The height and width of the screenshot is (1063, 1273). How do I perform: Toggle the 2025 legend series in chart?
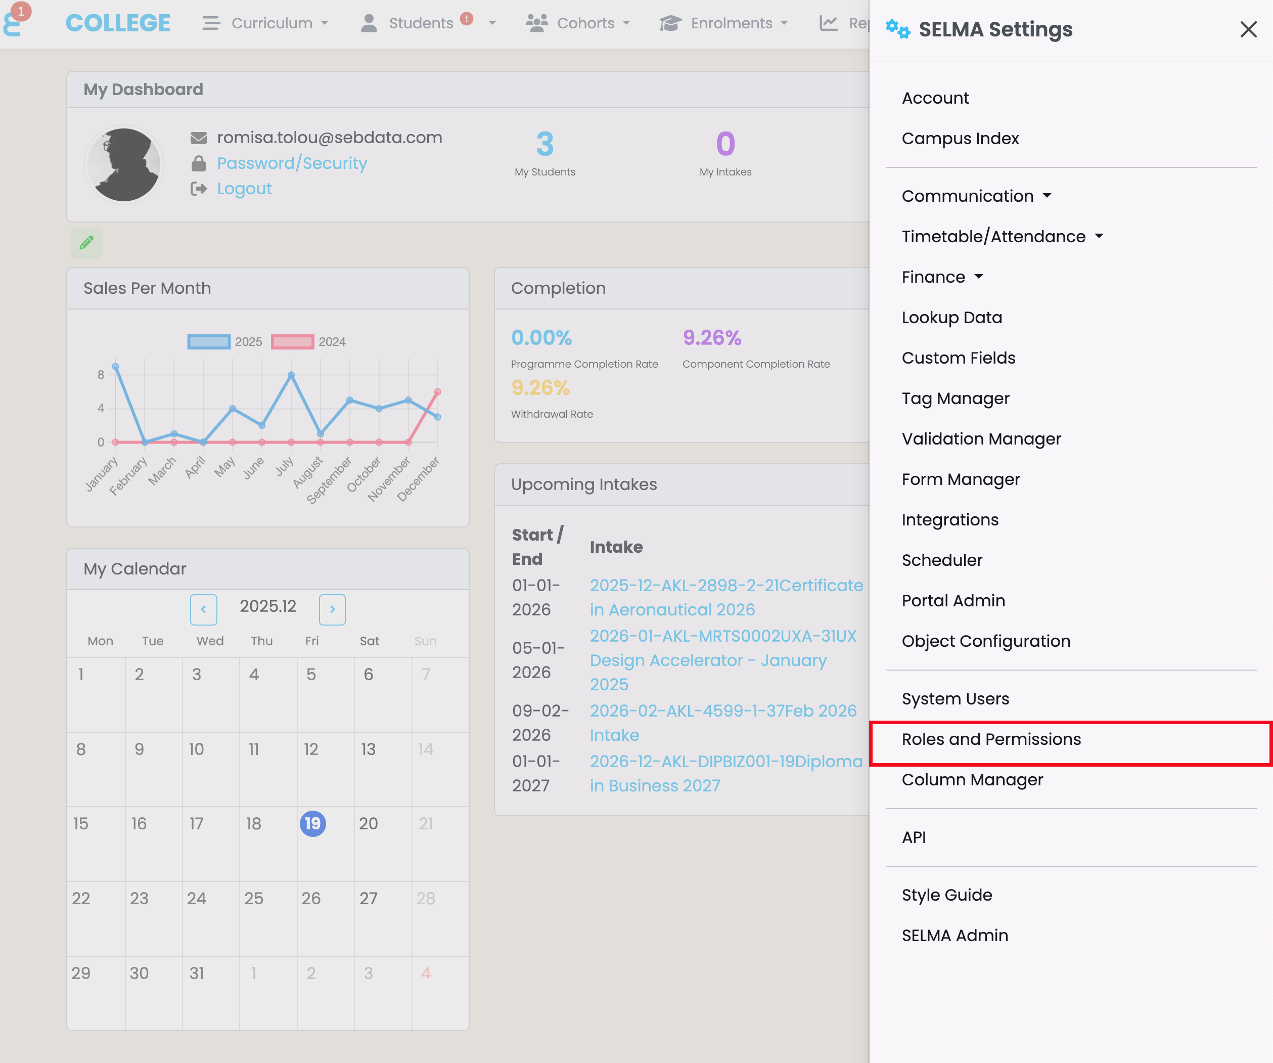point(209,341)
